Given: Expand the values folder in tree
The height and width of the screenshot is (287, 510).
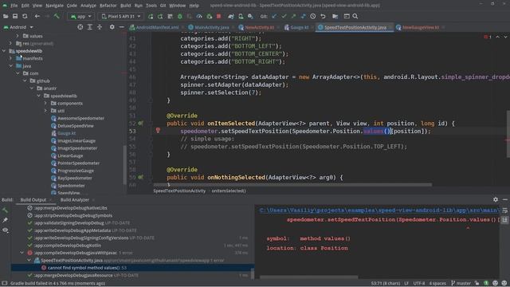Looking at the screenshot, I should tap(18, 36).
